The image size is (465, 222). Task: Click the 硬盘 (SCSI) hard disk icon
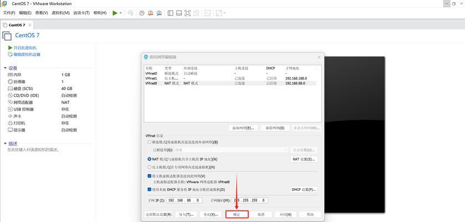tap(10, 88)
